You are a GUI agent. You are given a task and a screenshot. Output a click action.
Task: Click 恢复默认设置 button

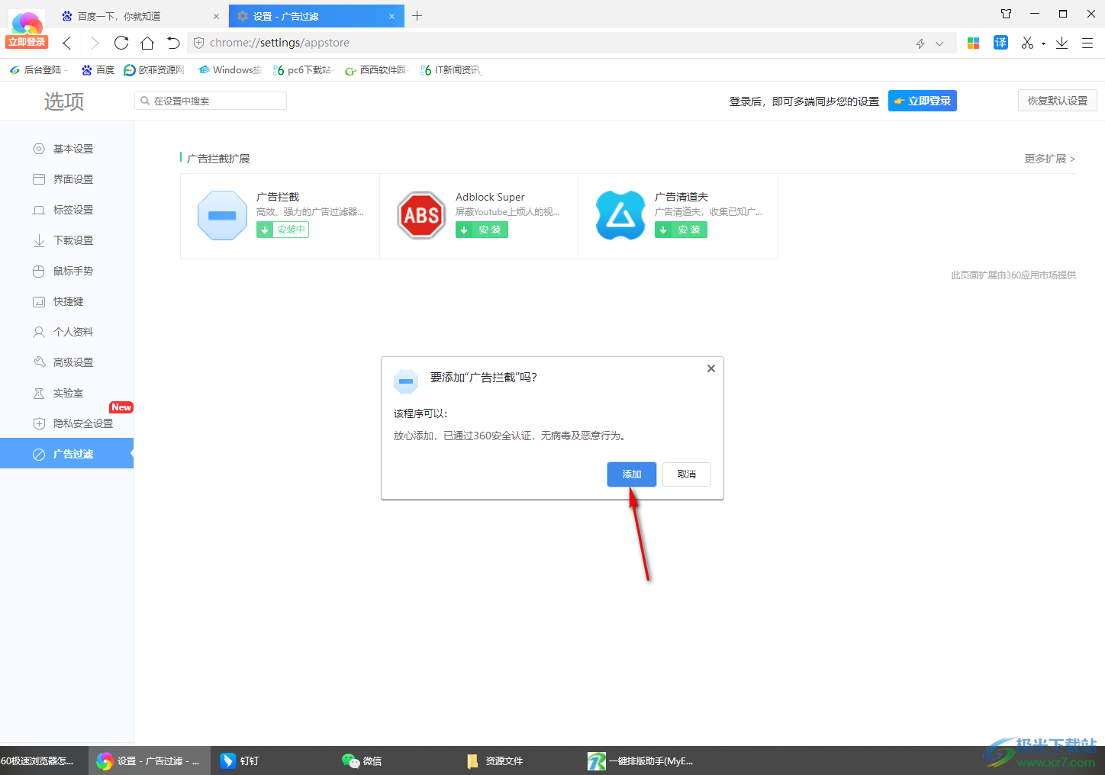(1057, 101)
